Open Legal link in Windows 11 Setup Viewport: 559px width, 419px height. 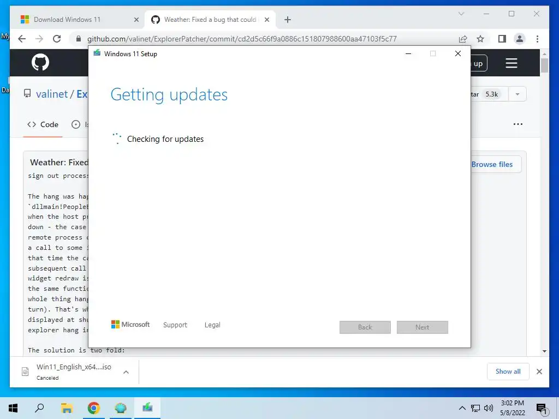pos(212,325)
